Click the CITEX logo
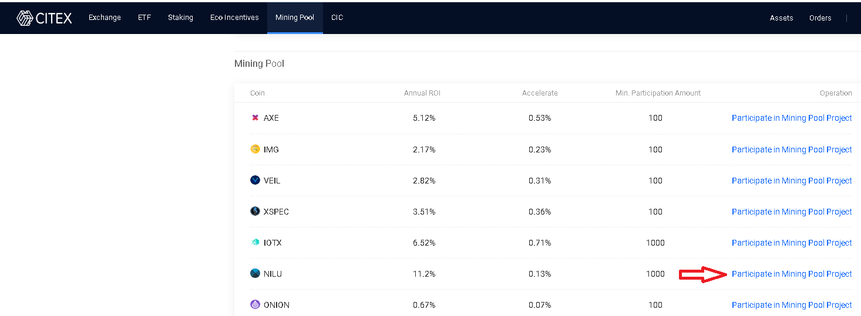Image resolution: width=861 pixels, height=316 pixels. tap(44, 18)
